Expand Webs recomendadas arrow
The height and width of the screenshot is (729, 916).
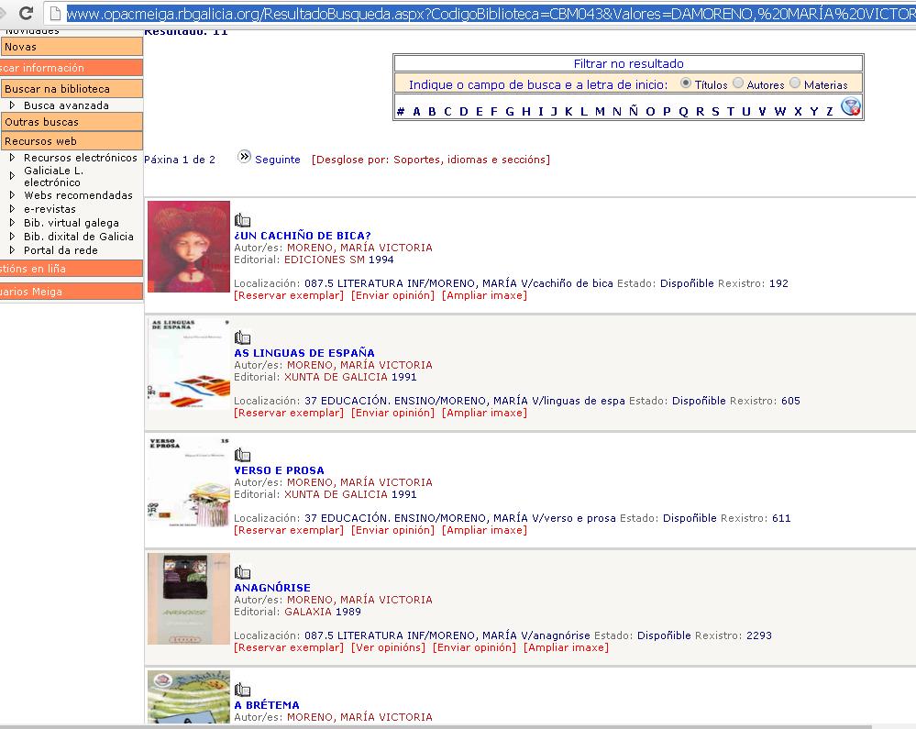(x=12, y=195)
